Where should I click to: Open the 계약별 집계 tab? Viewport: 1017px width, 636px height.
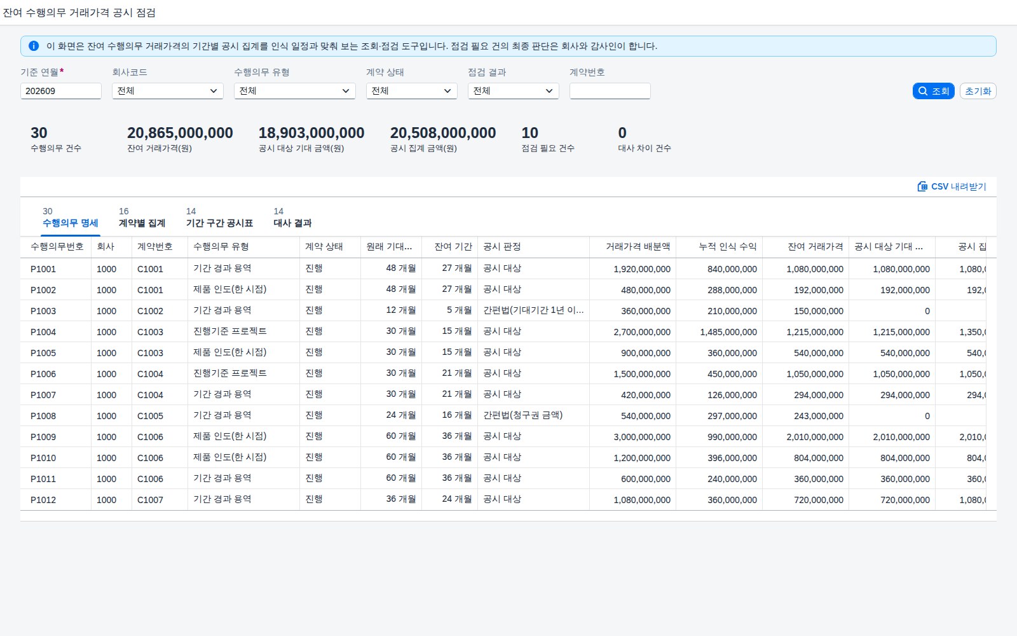142,218
